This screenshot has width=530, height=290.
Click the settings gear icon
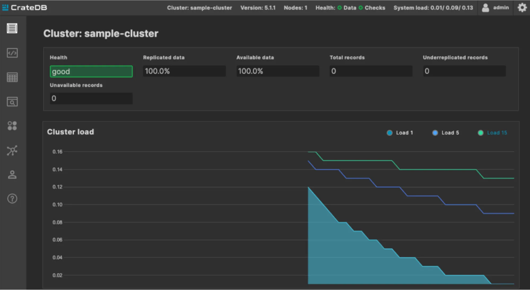[522, 7]
